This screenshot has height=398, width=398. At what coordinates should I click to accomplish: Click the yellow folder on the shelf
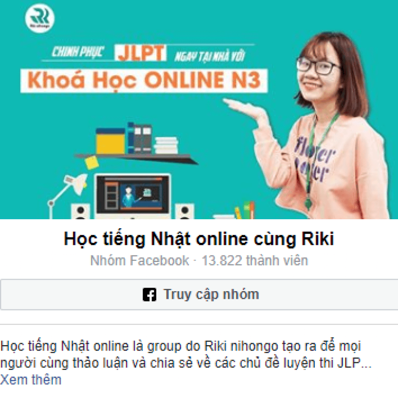pos(110,141)
